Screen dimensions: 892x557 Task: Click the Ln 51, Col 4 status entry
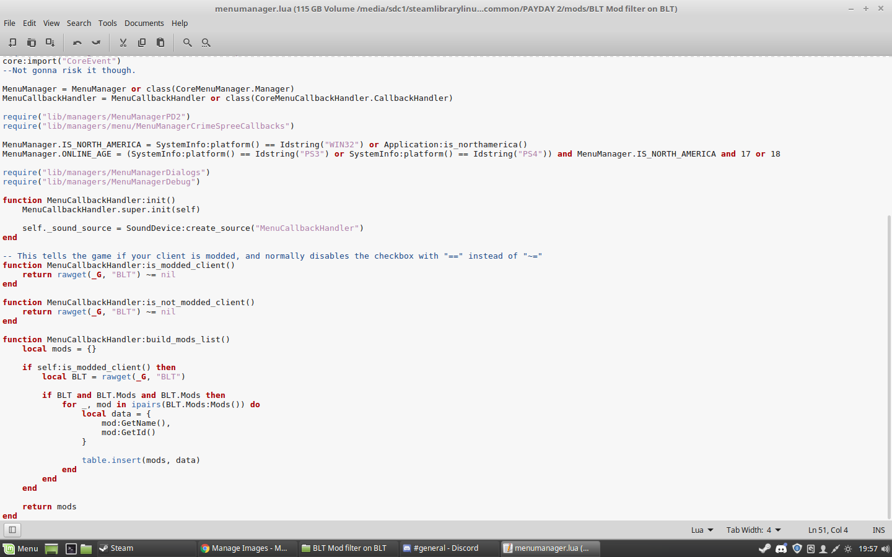click(828, 530)
